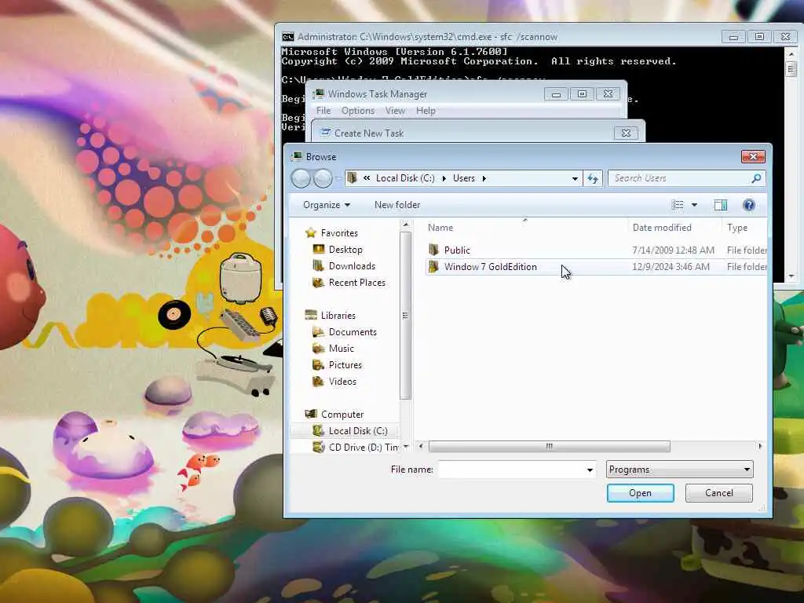Select the Recent Places label
This screenshot has height=603, width=804.
(x=357, y=283)
